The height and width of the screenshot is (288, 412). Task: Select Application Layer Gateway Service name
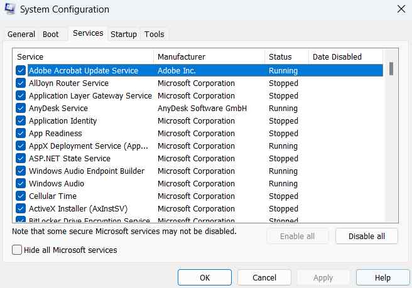click(90, 96)
